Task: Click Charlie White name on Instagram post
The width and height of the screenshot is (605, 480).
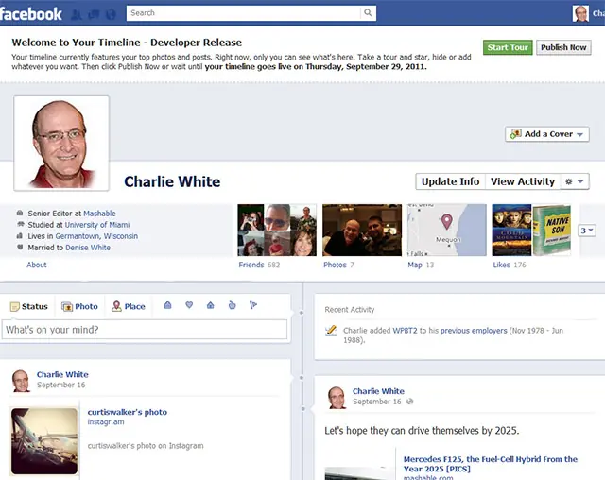Action: [62, 374]
